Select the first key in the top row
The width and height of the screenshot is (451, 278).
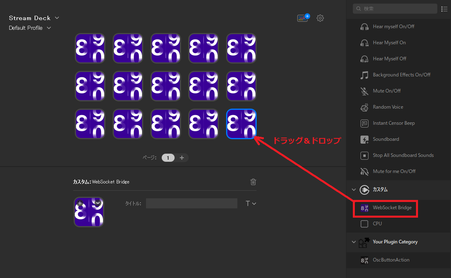[x=90, y=48]
